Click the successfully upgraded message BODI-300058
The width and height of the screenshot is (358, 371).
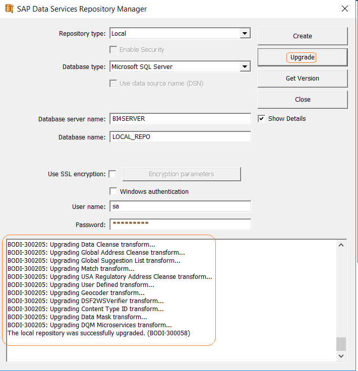pyautogui.click(x=99, y=333)
